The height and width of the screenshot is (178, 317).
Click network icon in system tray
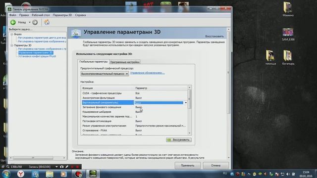(x=282, y=174)
